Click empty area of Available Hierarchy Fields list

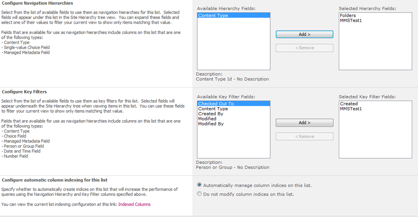pos(233,49)
